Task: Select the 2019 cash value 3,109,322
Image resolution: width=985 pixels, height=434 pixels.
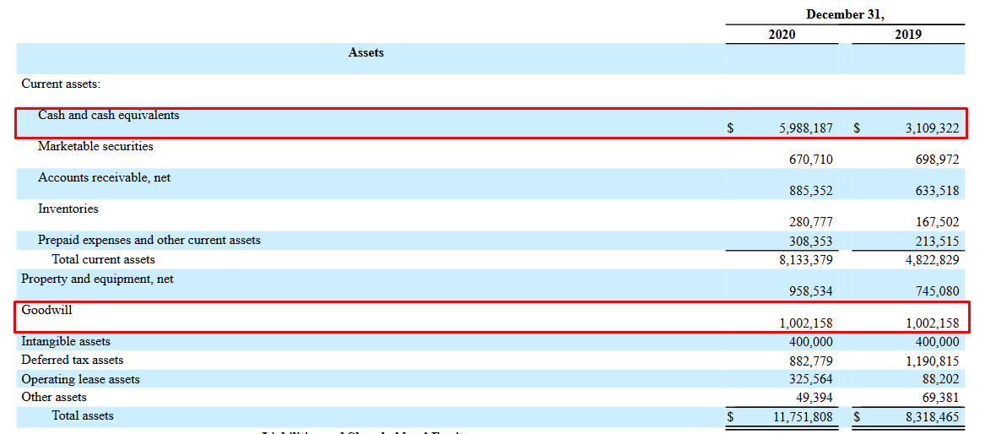Action: [932, 128]
